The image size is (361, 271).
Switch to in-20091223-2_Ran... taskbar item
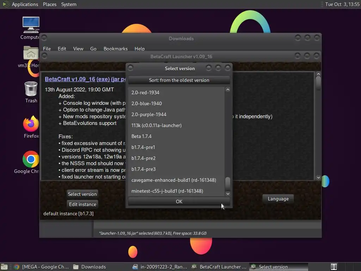(160, 267)
